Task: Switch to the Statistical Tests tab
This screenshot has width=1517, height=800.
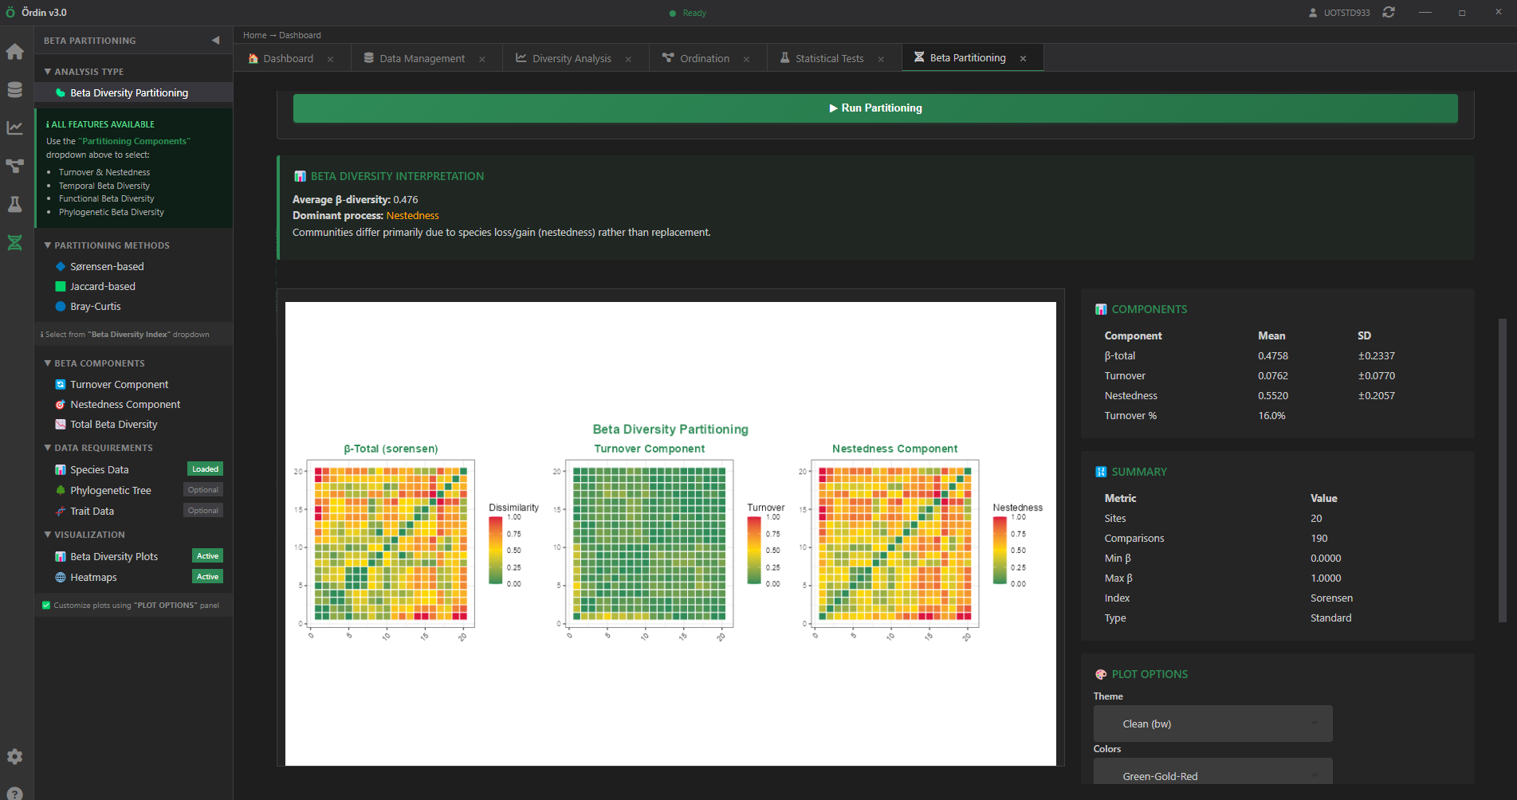Action: [828, 58]
